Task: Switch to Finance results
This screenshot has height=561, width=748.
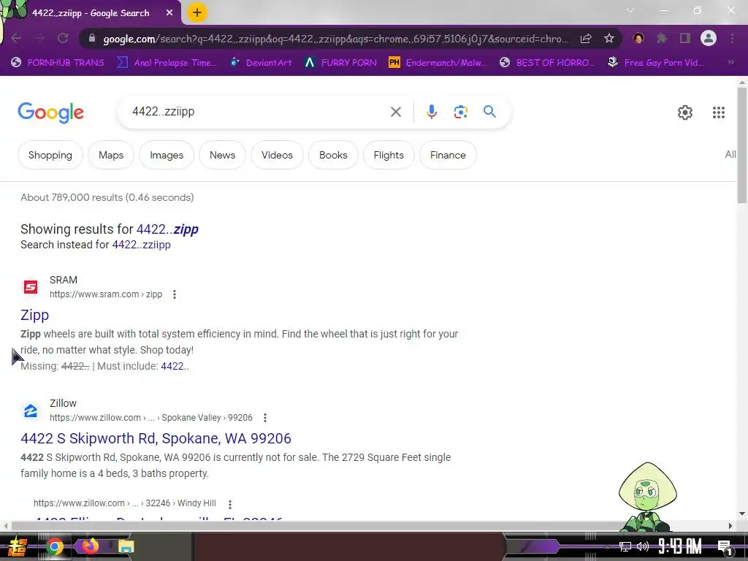Action: coord(448,155)
